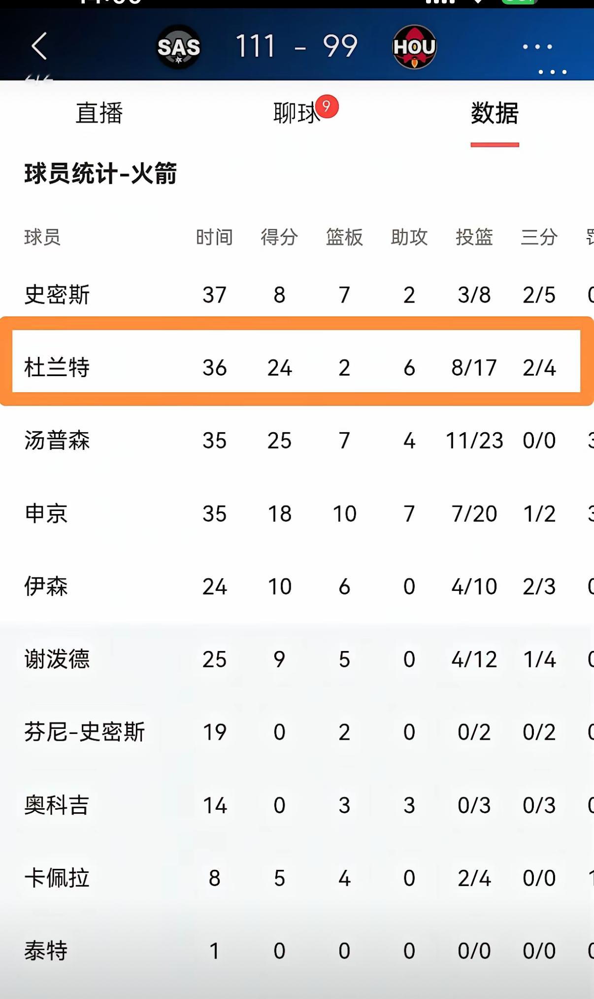Tap player name 芬尼-史密斯
Viewport: 594px width, 999px height.
click(x=85, y=732)
